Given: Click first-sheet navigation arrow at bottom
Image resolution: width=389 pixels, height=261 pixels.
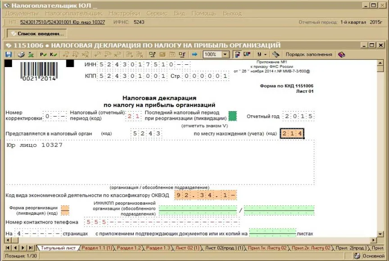Looking at the screenshot, I should pyautogui.click(x=8, y=248).
